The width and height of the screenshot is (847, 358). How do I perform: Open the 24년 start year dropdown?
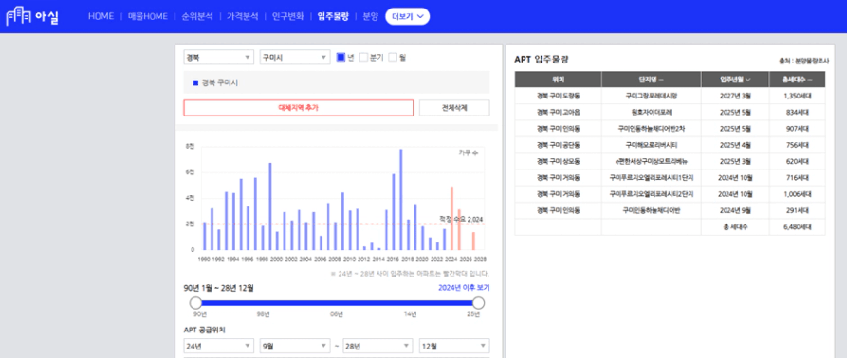click(219, 346)
